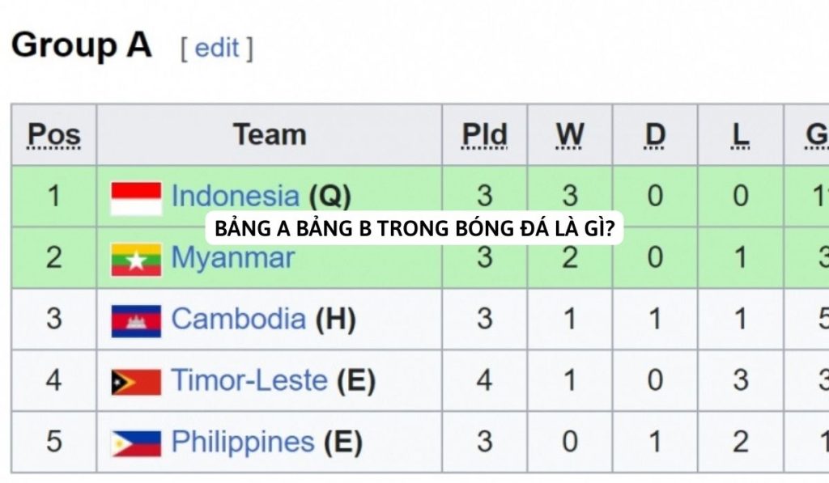The image size is (829, 483).
Task: Click the L column header
Action: pos(740,135)
